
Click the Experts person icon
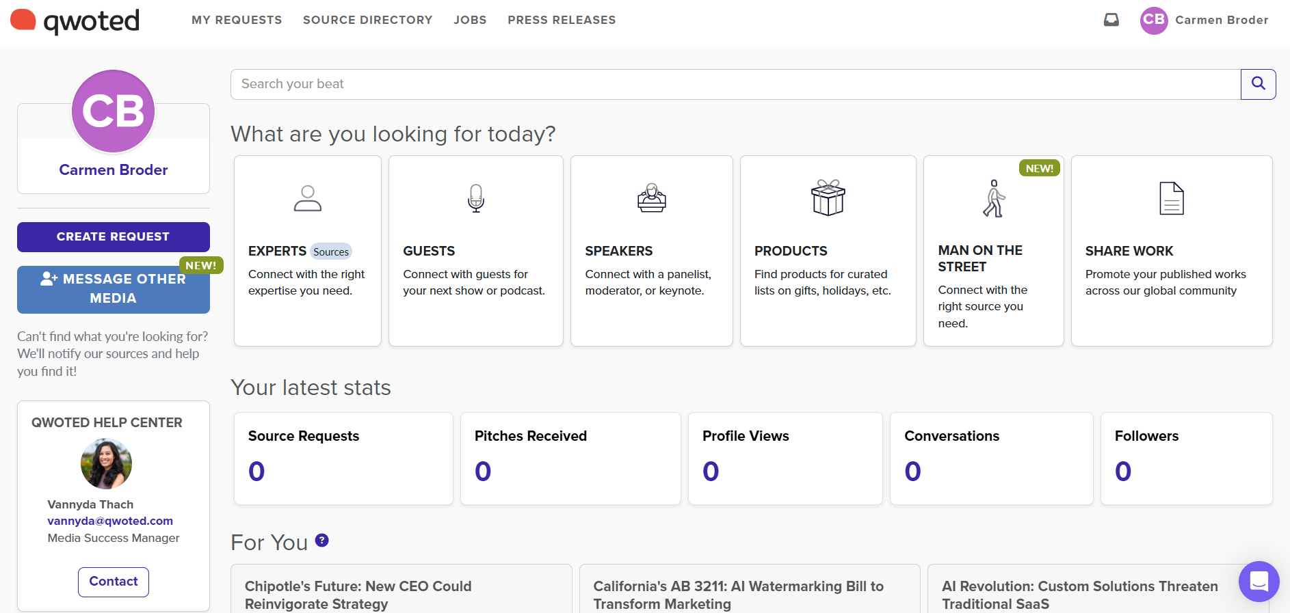[x=308, y=198]
